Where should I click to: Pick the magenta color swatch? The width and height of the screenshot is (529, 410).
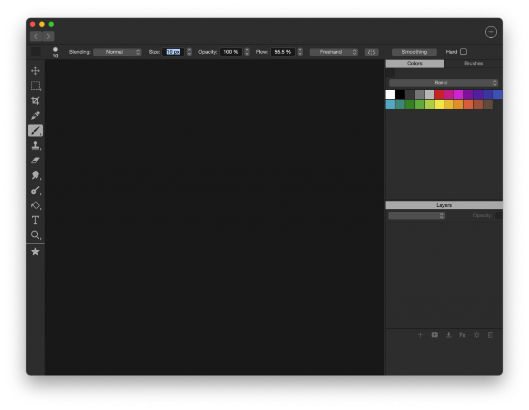pos(459,95)
